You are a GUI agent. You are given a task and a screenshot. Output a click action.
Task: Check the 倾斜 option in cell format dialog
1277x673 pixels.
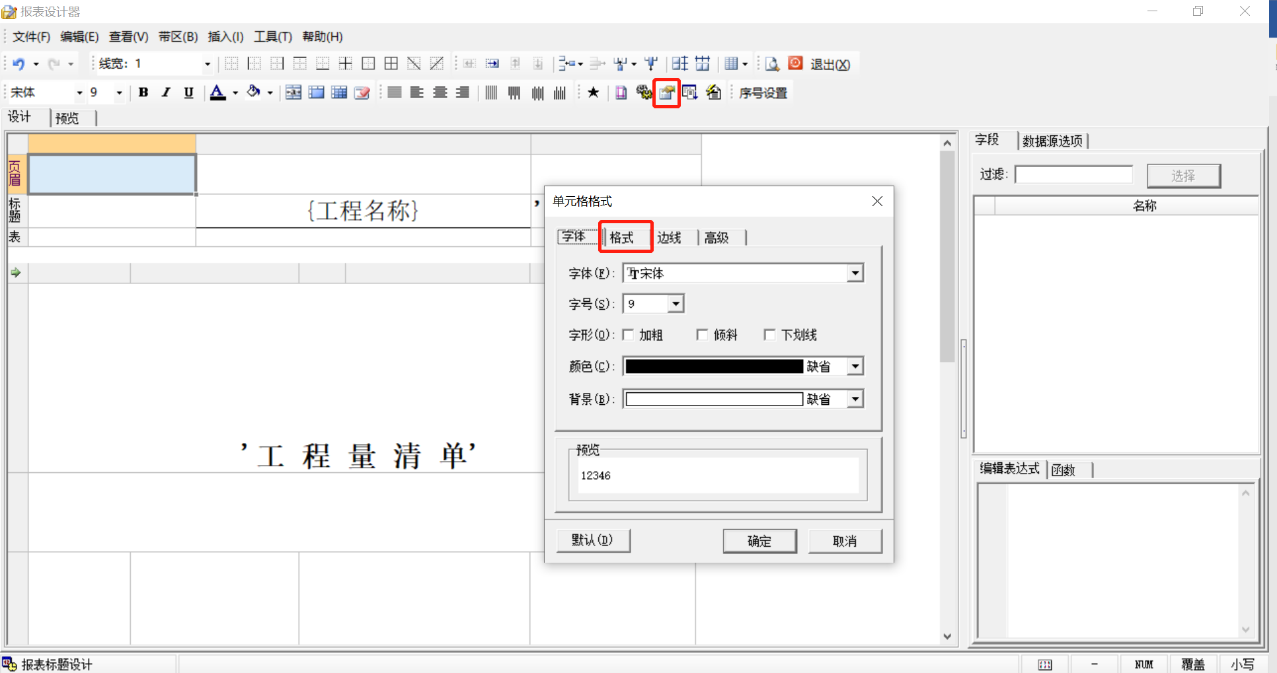702,335
